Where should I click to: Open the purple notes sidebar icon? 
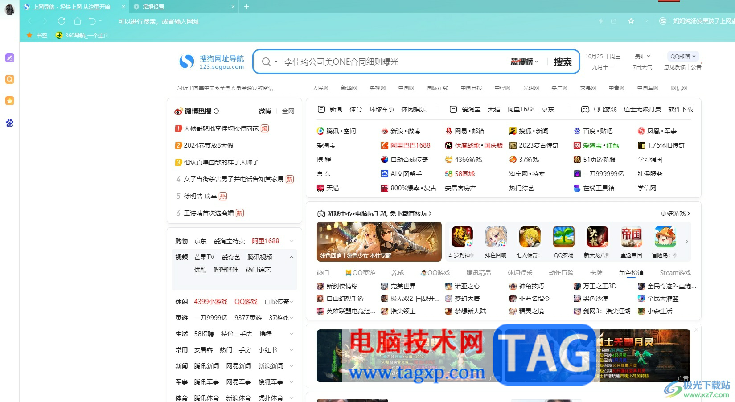click(x=10, y=58)
